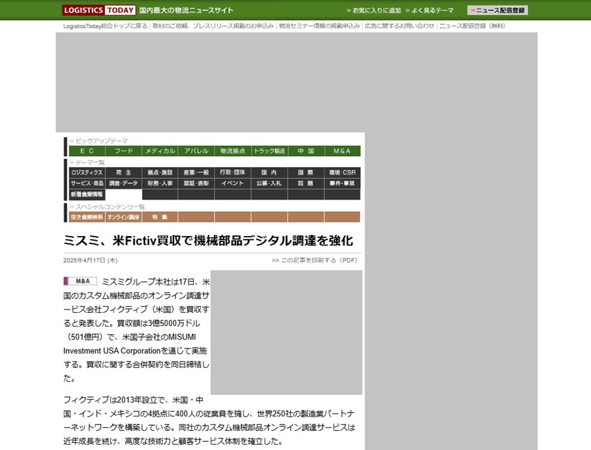Click the ピックアップテーマ section heading
Screen dimensions: 591x450
pyautogui.click(x=98, y=141)
